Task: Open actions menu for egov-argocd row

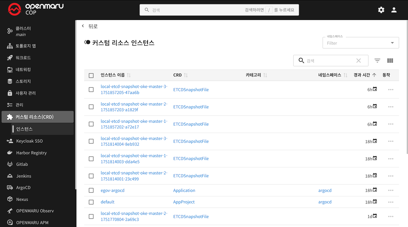Action: point(391,190)
